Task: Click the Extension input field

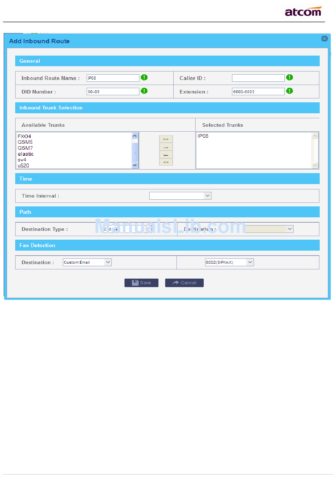Action: 258,91
